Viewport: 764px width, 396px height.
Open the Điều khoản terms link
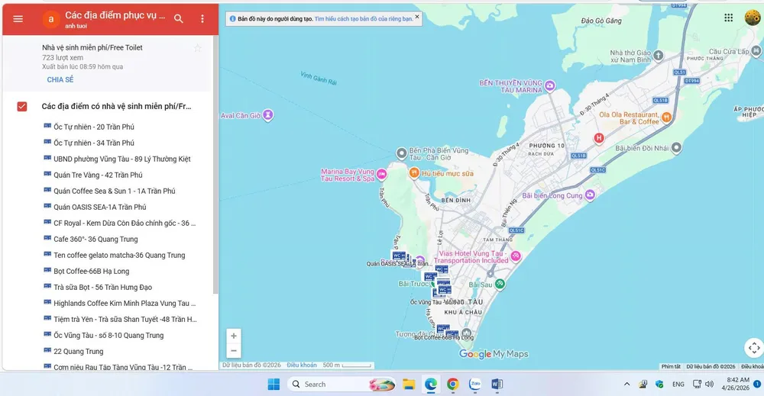tap(302, 365)
